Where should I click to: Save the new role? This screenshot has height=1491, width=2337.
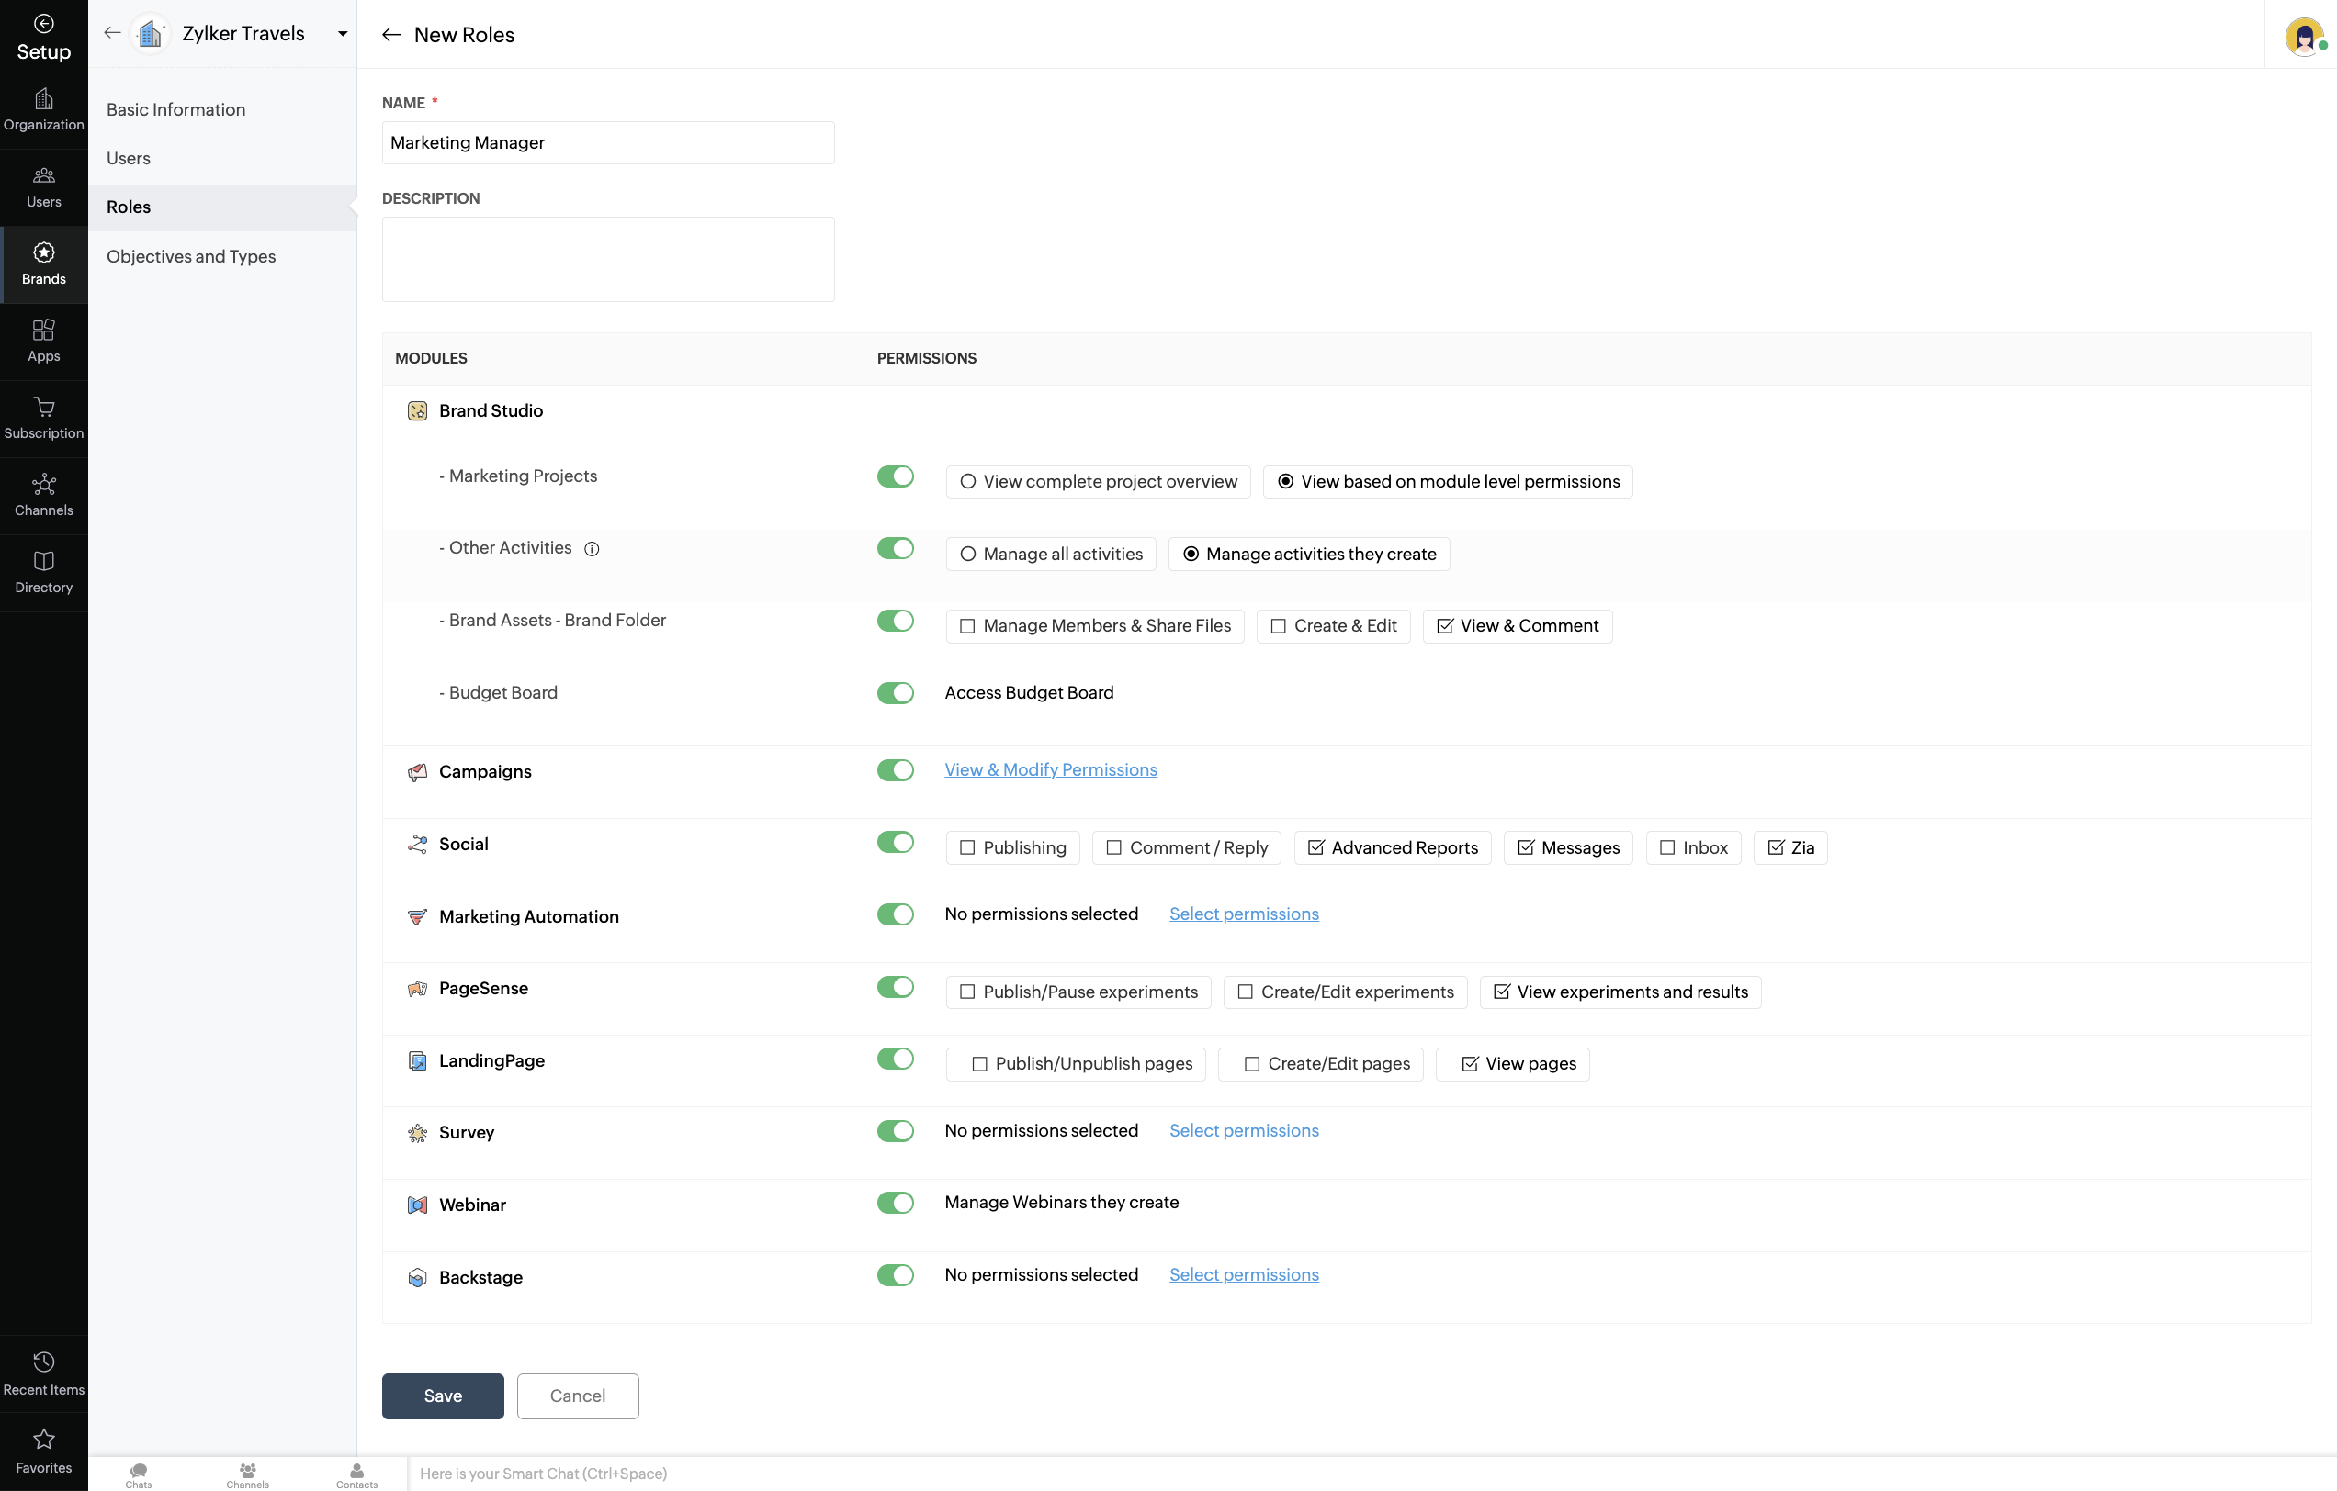(x=443, y=1396)
